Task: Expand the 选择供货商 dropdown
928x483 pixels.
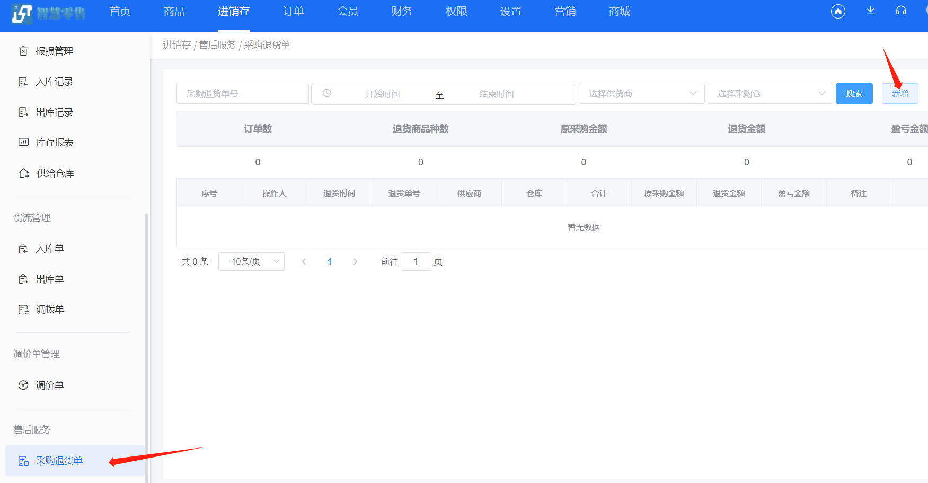Action: coord(641,94)
